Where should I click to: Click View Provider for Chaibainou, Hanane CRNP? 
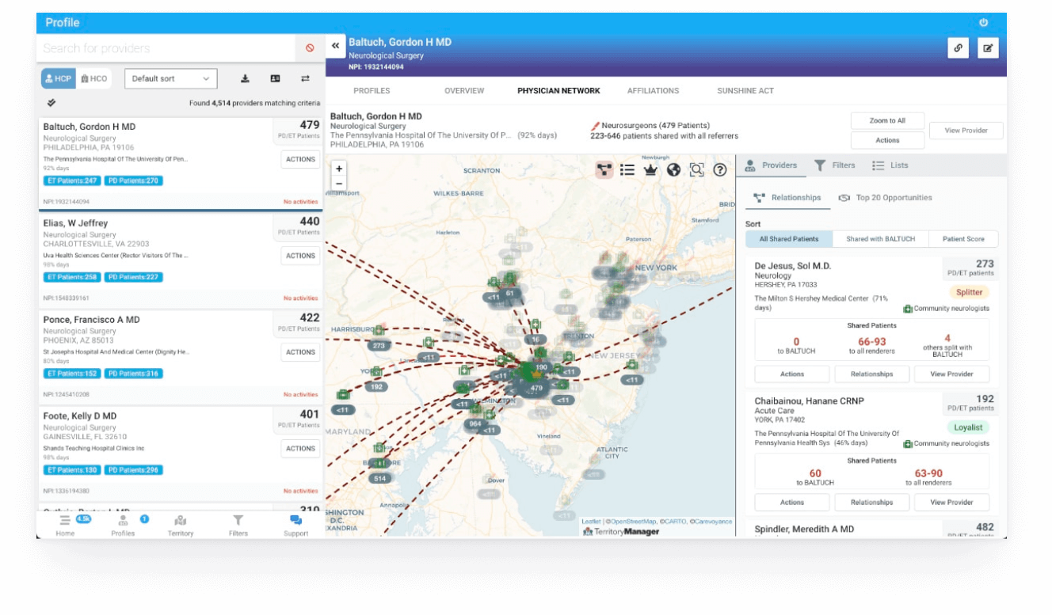[951, 502]
